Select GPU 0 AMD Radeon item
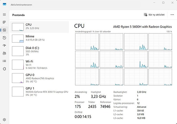This screenshot has width=177, height=124. coord(39,78)
